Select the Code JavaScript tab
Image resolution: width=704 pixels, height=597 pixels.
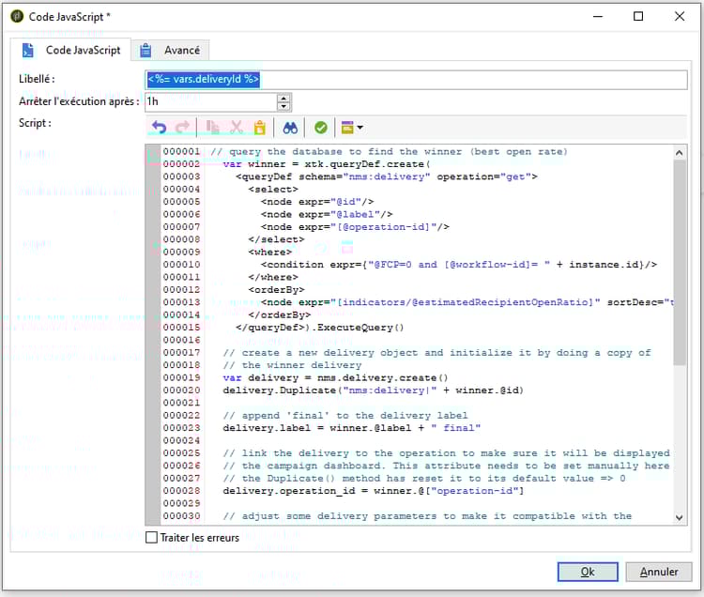[72, 51]
